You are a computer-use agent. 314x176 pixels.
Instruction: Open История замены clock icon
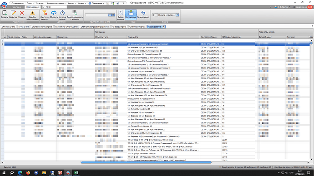coord(62,15)
